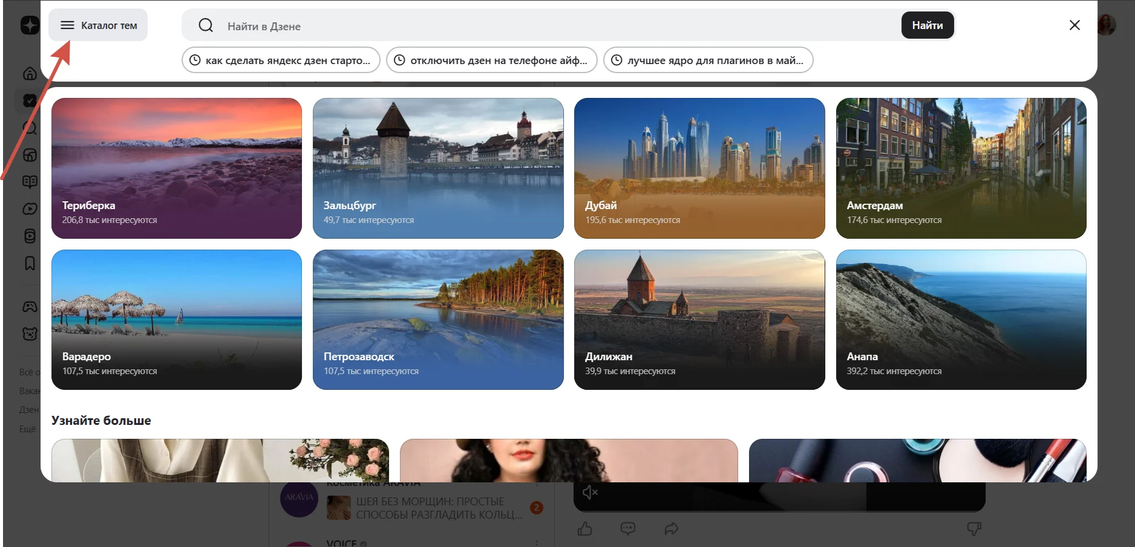Open the Анапа topic card
The width and height of the screenshot is (1135, 547).
coord(961,320)
